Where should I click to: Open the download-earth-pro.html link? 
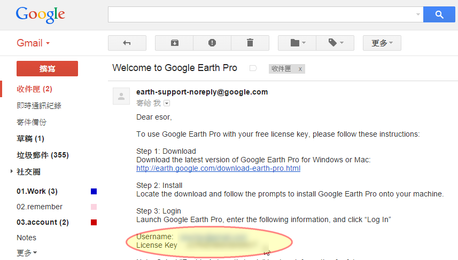(x=218, y=168)
